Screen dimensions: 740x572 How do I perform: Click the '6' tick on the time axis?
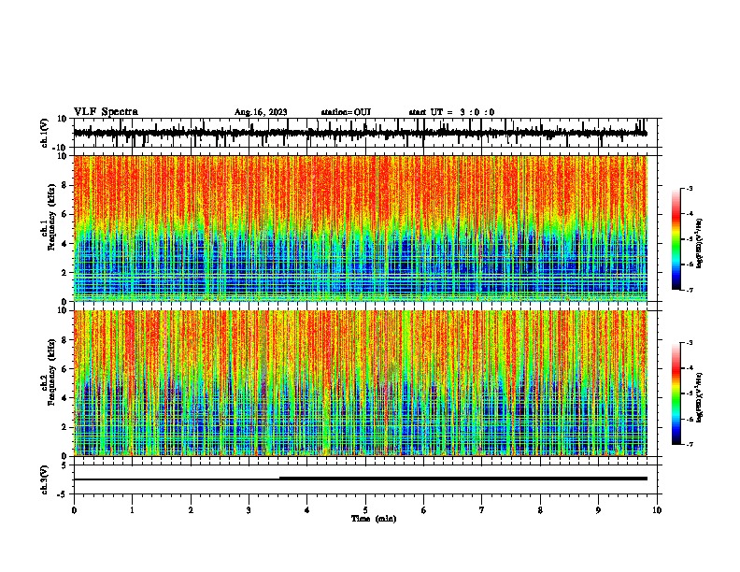tap(424, 510)
